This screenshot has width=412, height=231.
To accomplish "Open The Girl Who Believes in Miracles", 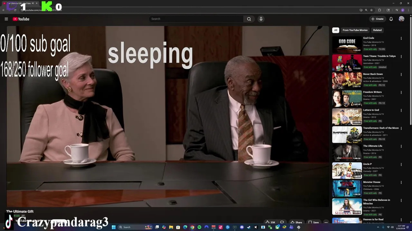I will 377,202.
